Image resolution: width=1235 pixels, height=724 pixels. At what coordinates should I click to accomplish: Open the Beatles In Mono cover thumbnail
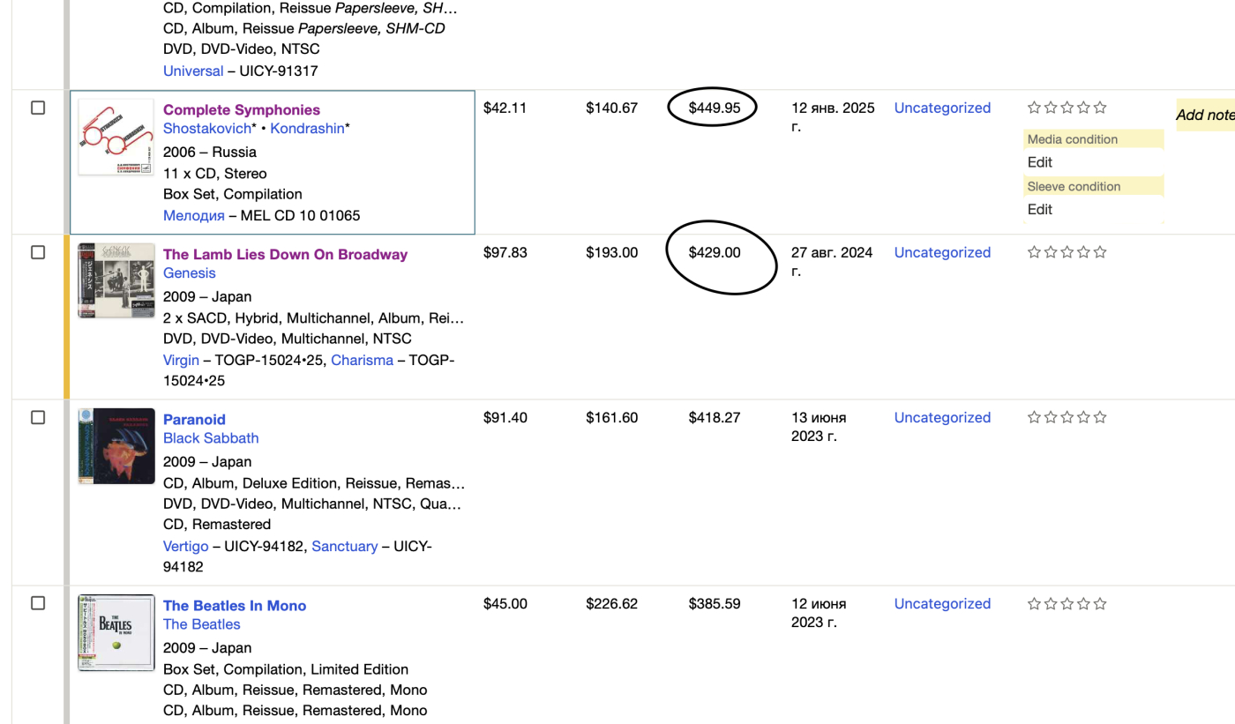[116, 632]
